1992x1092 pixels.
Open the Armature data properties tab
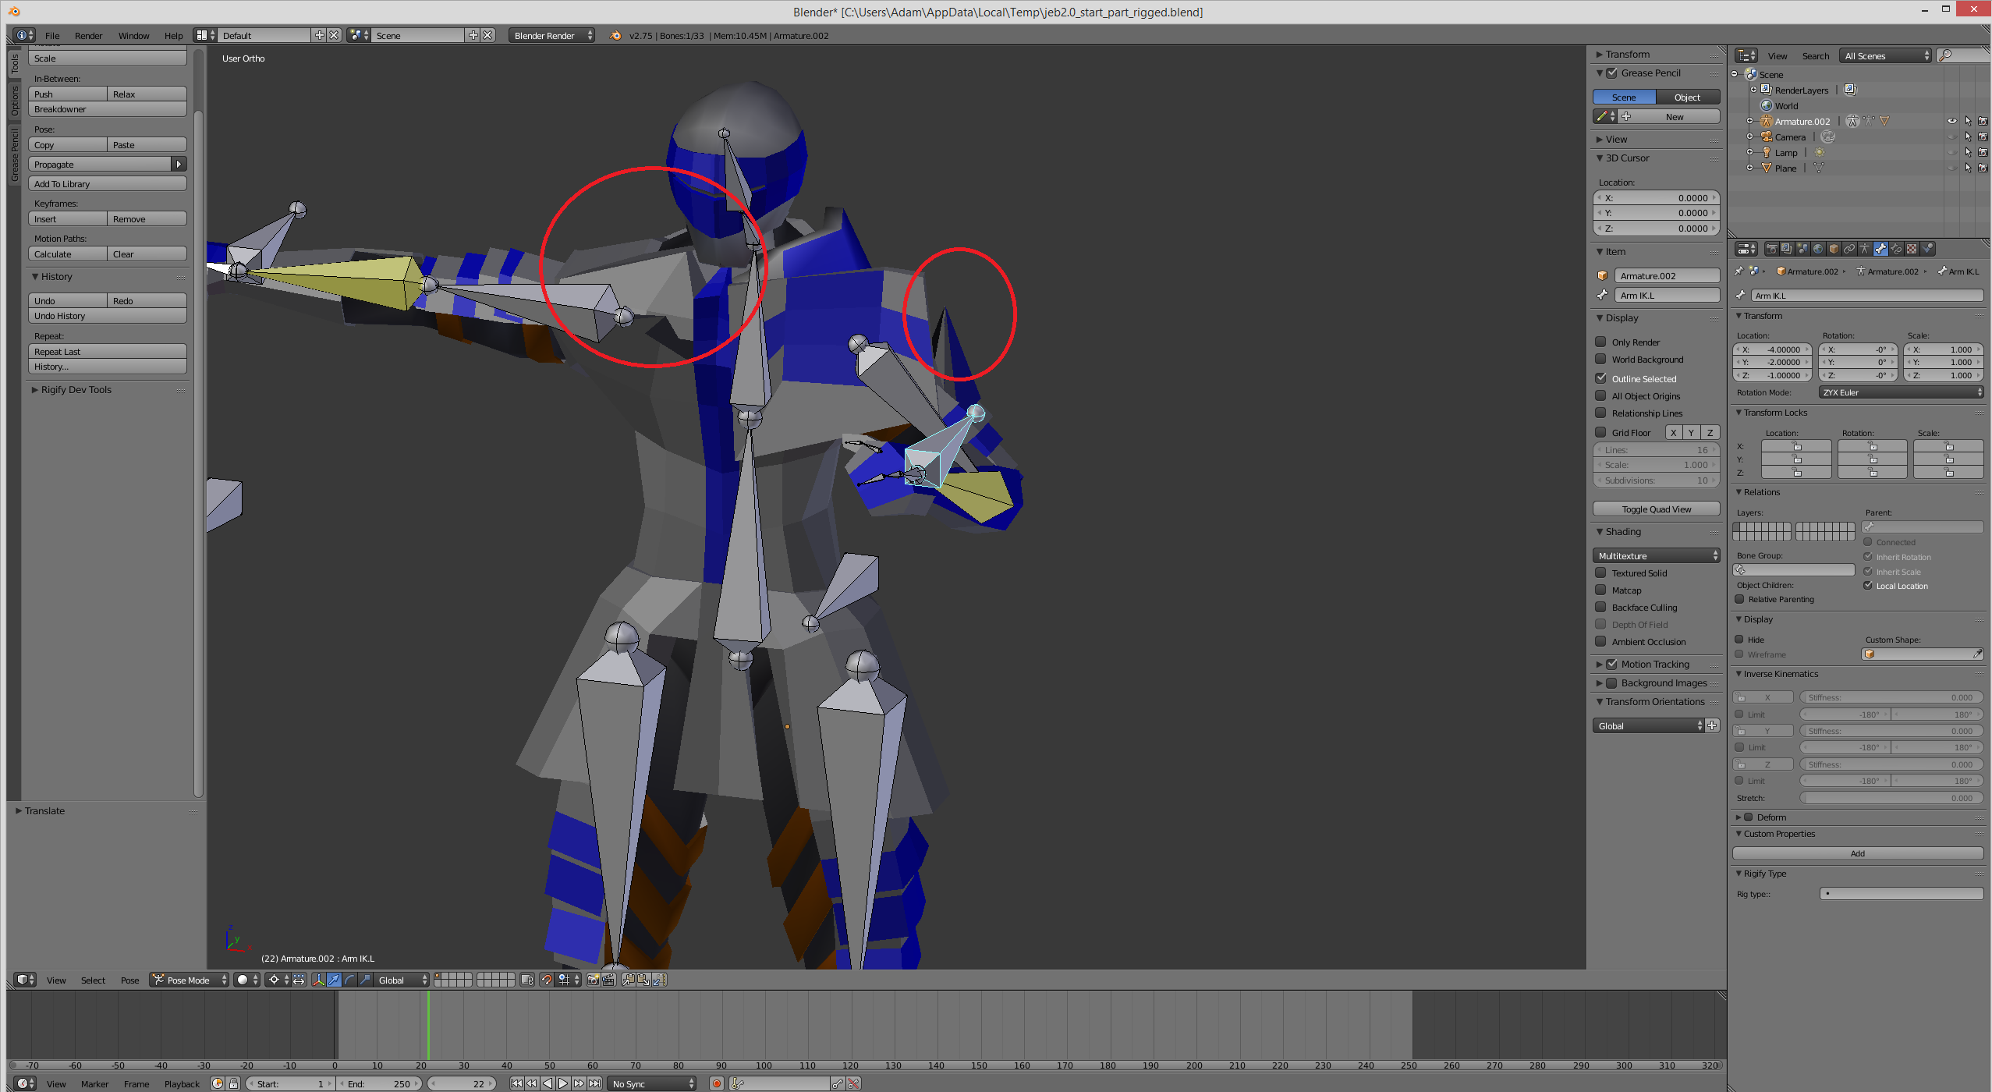tap(1865, 249)
